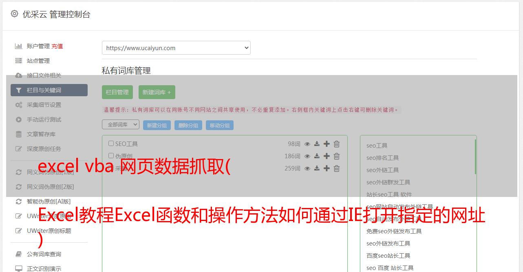Click the gears icon for 采集细节设置
This screenshot has width=523, height=272.
tap(19, 105)
